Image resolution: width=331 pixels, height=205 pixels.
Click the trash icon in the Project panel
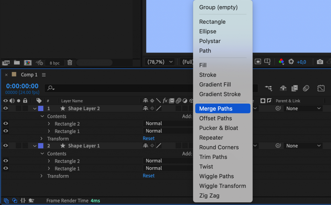click(x=70, y=63)
